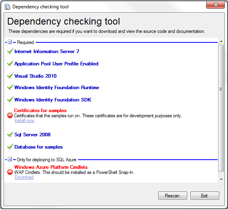The width and height of the screenshot is (228, 210).
Task: Click the checkmark icon for Windows Identity Foundation SDK
Action: click(x=10, y=99)
